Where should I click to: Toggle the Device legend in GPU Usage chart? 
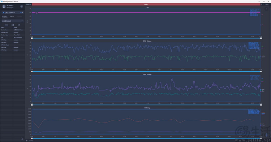pyautogui.click(x=262, y=91)
